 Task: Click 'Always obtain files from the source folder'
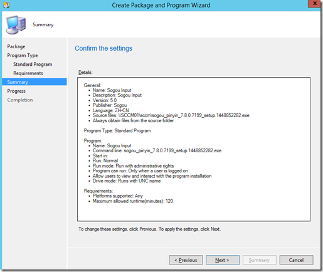[133, 120]
